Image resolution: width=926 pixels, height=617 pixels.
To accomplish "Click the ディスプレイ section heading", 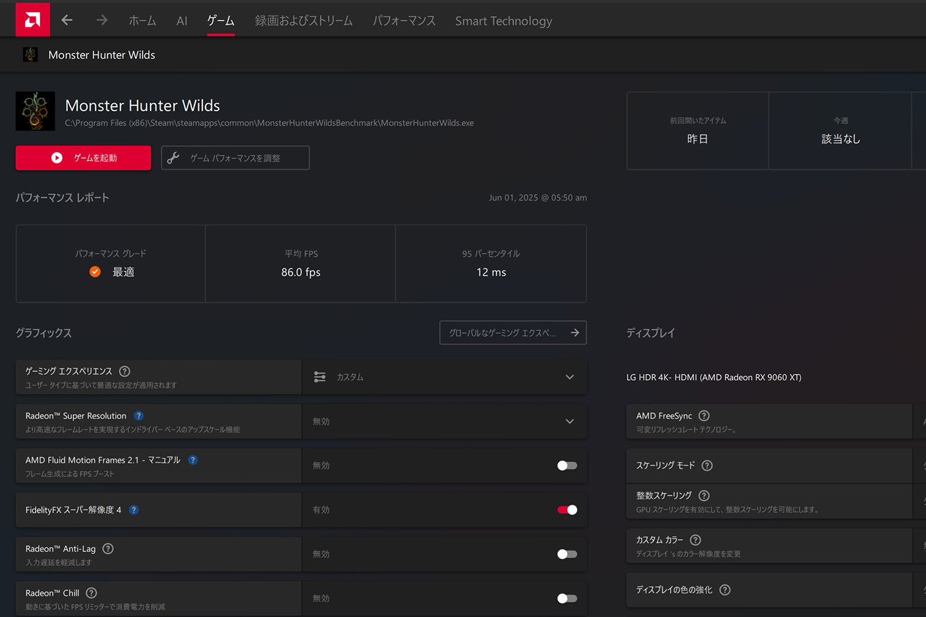I will (x=651, y=333).
